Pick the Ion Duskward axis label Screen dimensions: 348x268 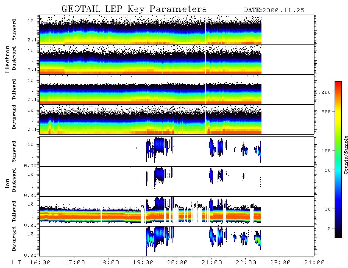[x=14, y=180]
